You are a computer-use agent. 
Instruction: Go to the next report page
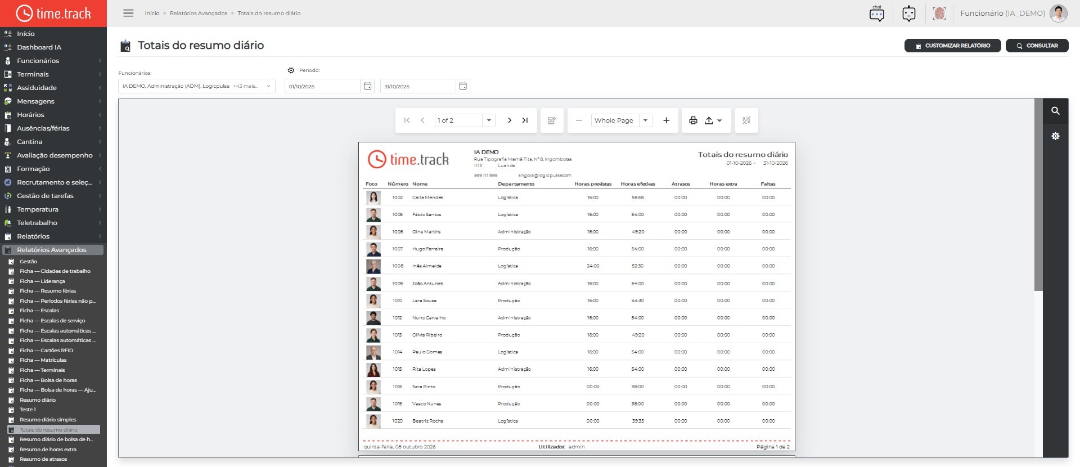click(509, 120)
